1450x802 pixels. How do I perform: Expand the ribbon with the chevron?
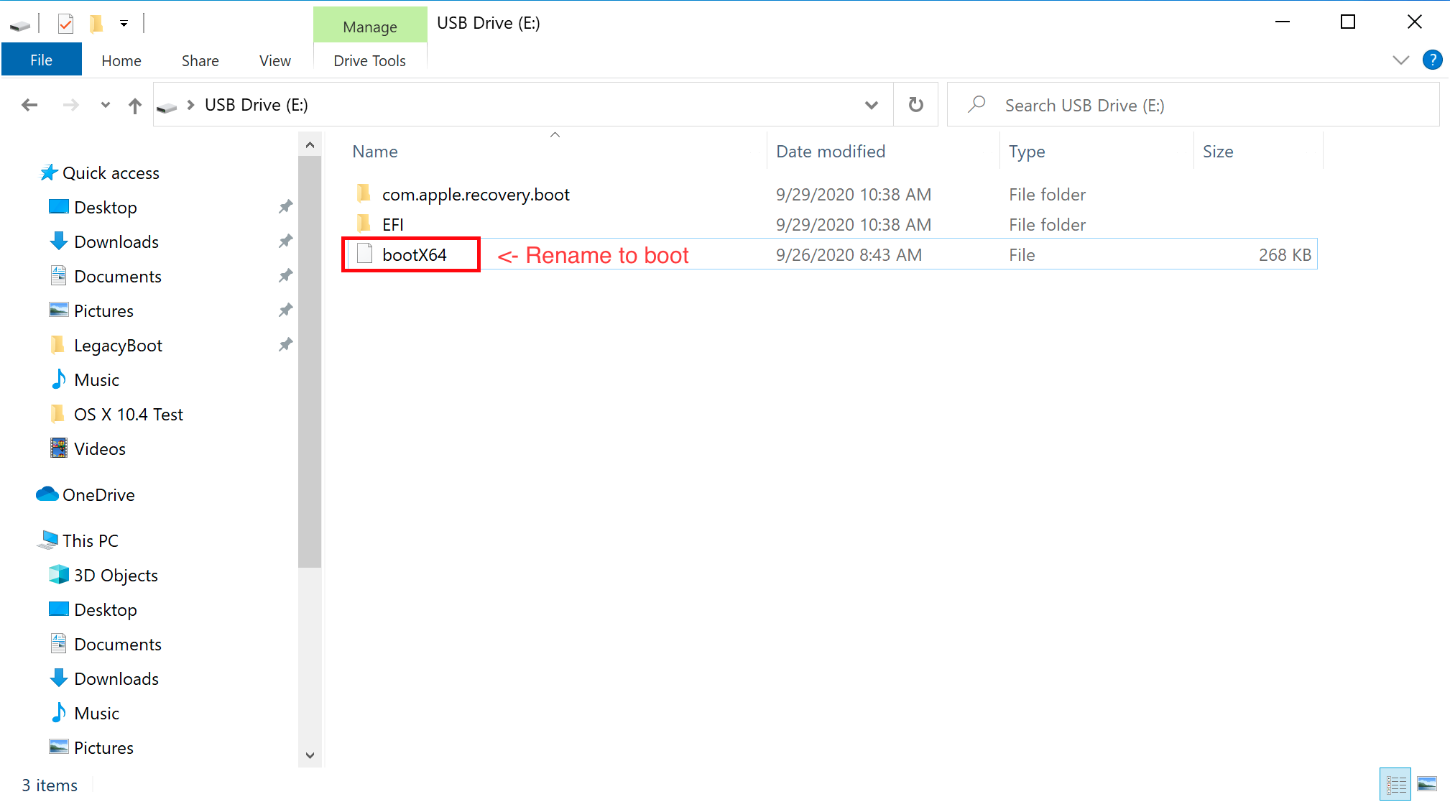1400,60
